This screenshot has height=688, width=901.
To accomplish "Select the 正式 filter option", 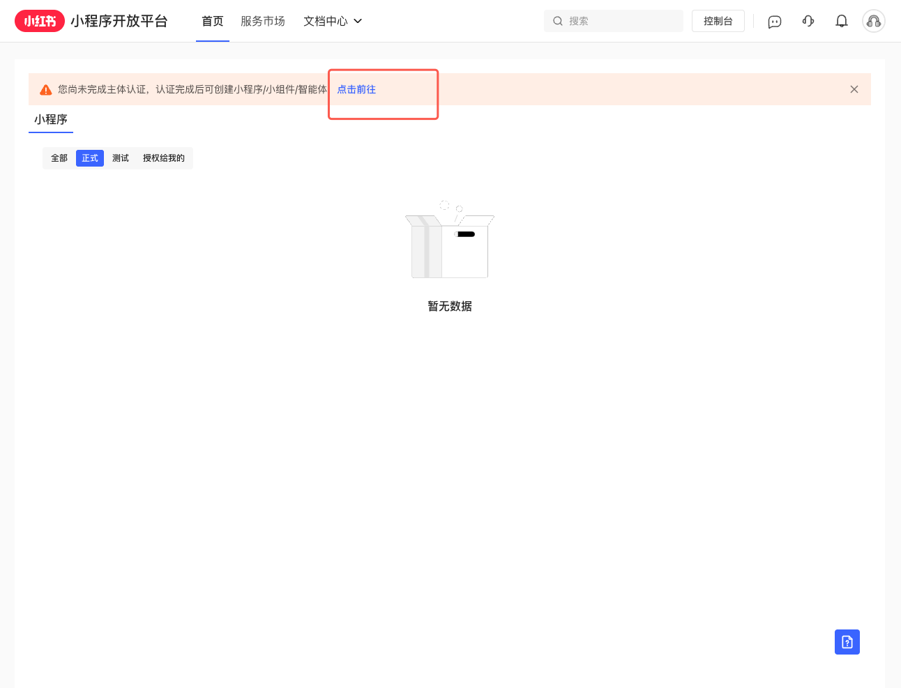I will tap(90, 158).
